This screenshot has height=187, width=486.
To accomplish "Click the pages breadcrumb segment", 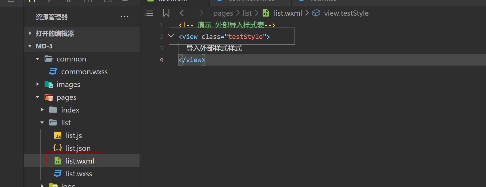I will click(x=223, y=13).
